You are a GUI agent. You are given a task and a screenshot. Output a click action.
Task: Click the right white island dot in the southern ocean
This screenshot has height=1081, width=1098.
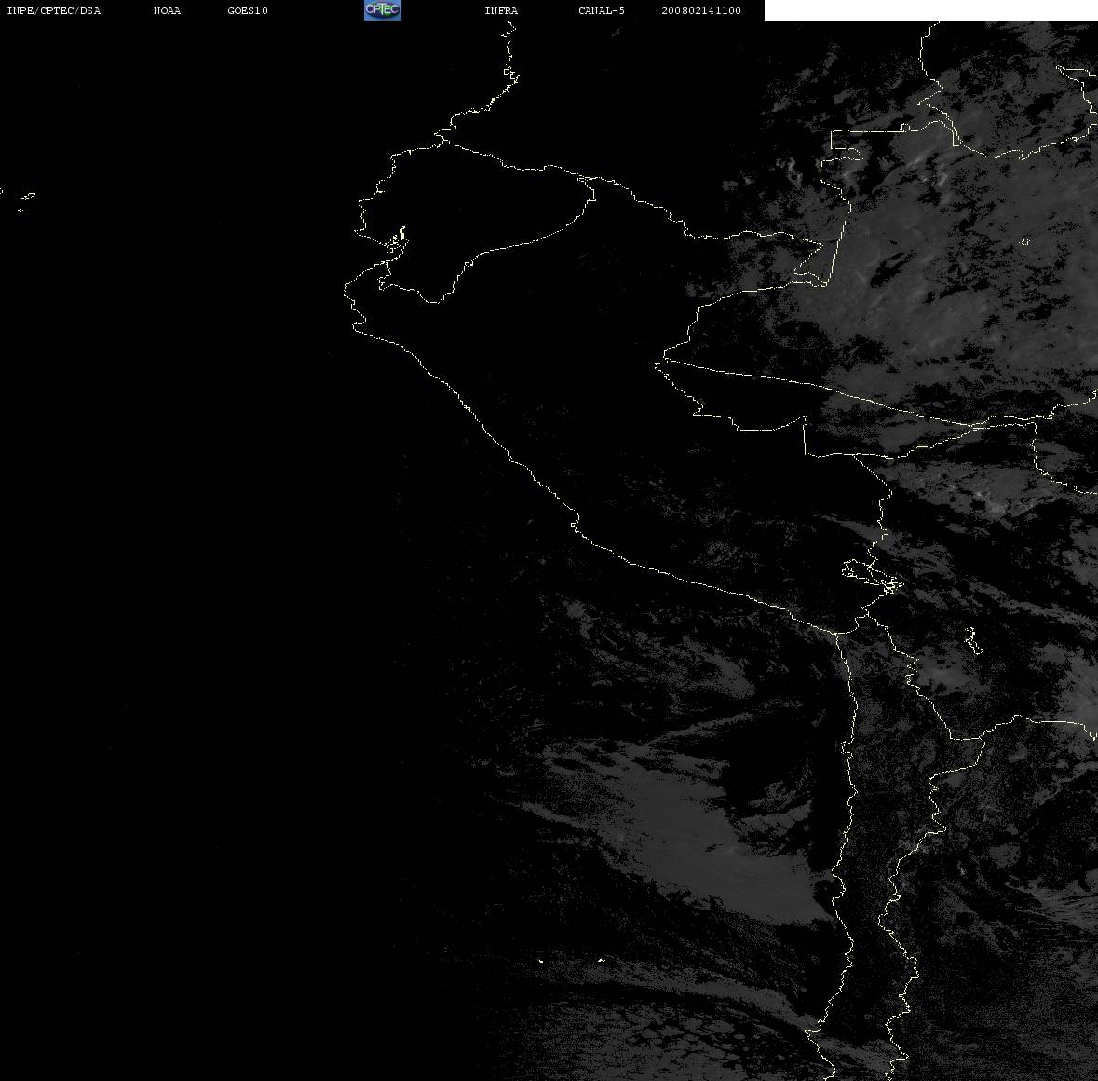pyautogui.click(x=601, y=960)
